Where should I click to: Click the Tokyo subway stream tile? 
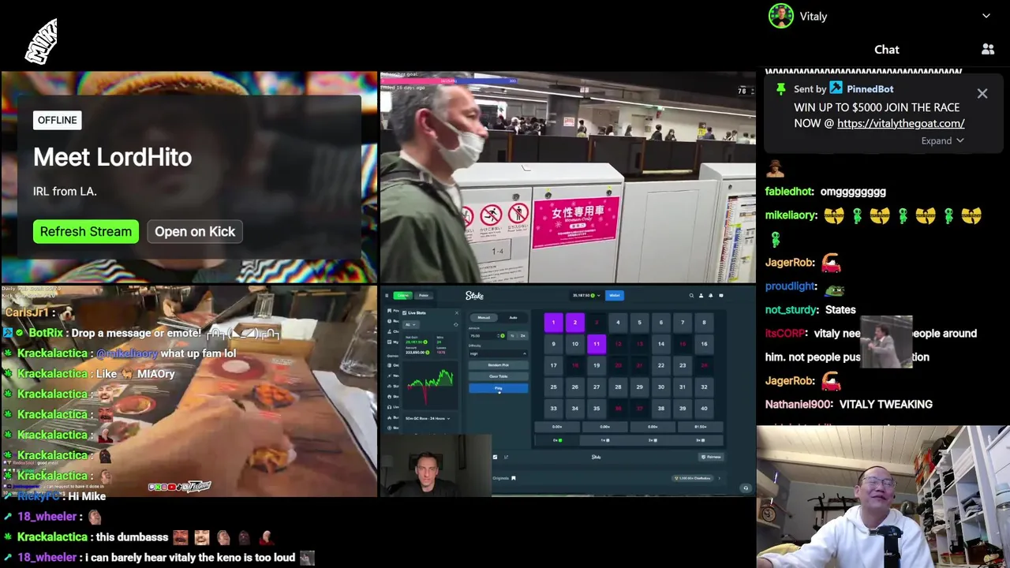567,177
